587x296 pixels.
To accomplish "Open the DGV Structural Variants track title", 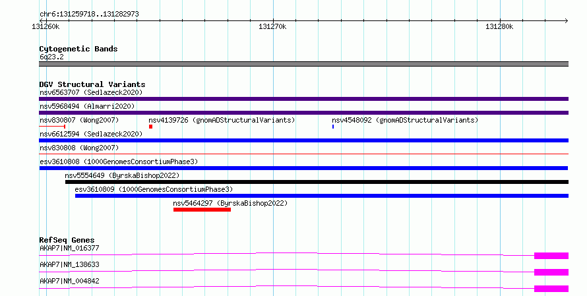I will coord(92,84).
